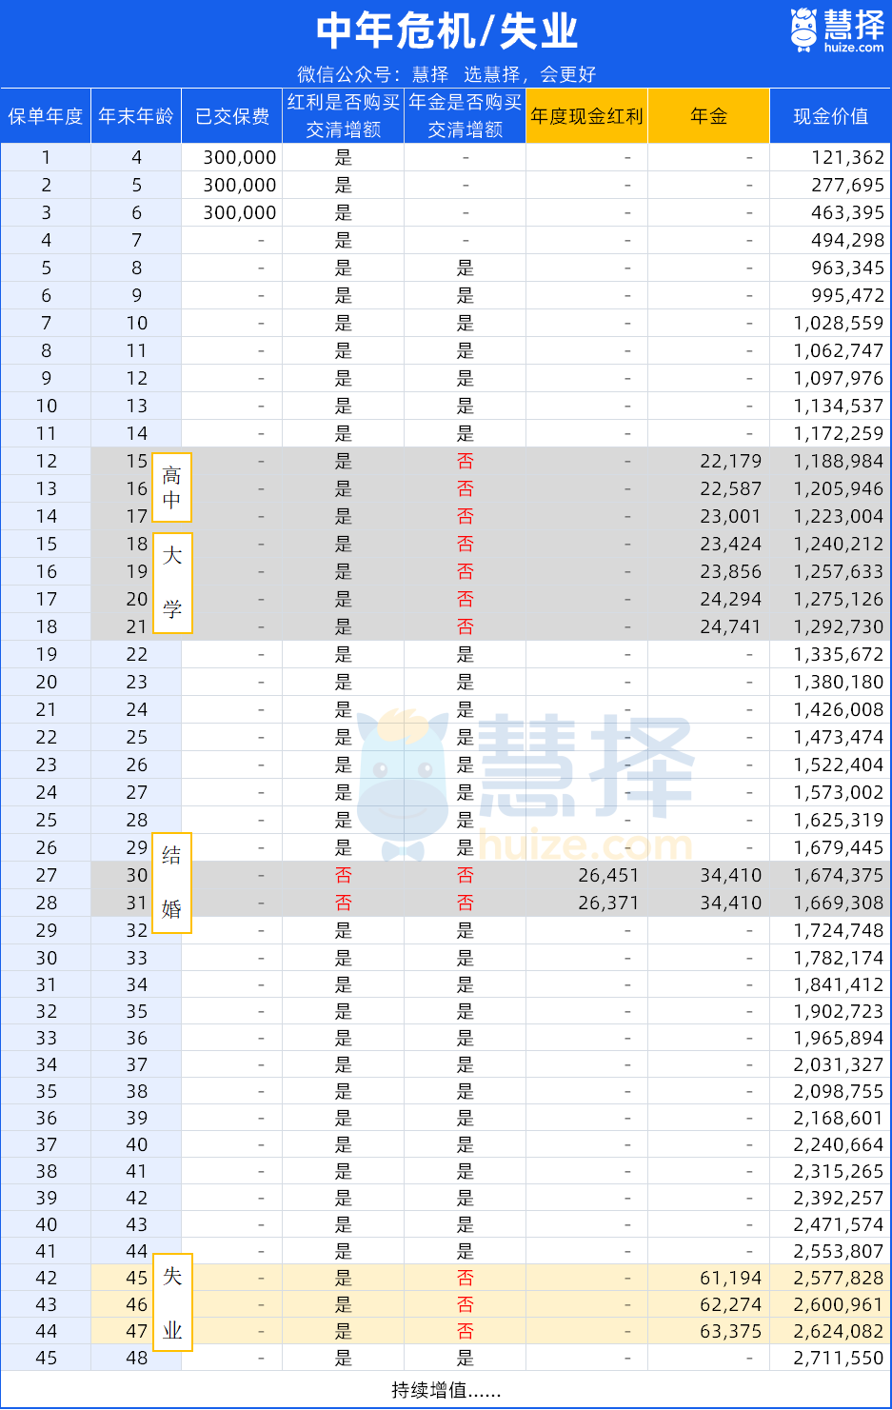Click the 高中 milestone marker
The width and height of the screenshot is (892, 1410).
pyautogui.click(x=170, y=488)
